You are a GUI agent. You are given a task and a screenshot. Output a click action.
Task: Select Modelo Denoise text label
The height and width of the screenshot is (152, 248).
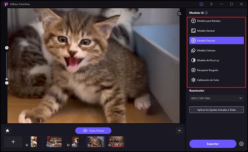click(x=206, y=41)
